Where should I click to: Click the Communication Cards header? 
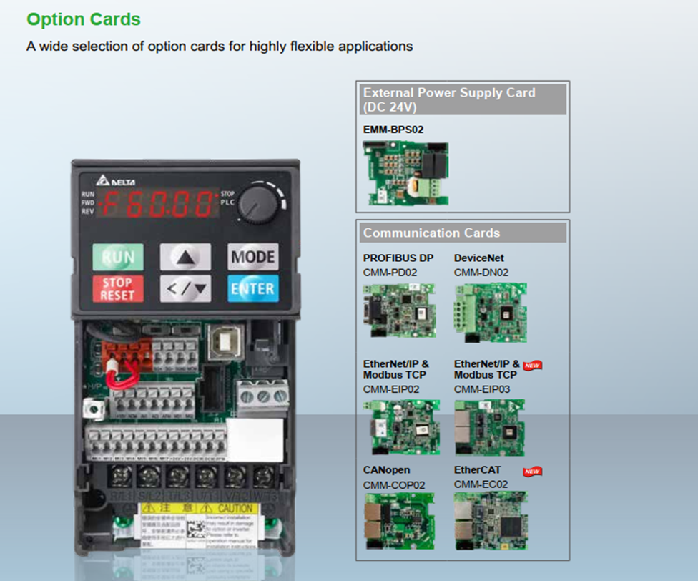pyautogui.click(x=463, y=233)
